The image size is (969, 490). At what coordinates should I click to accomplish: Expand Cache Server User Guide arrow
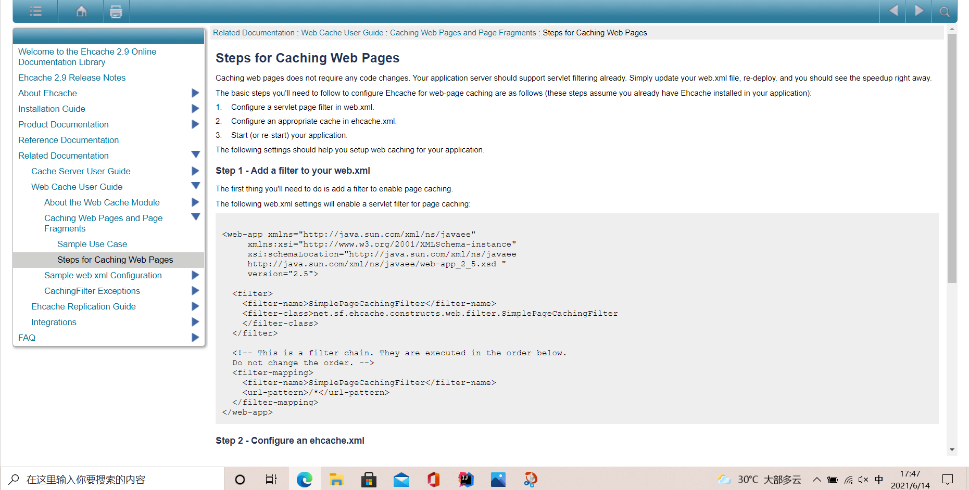click(195, 171)
